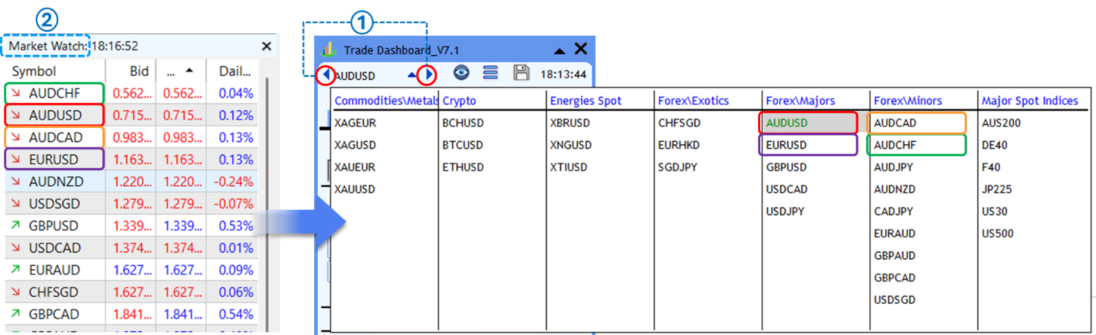This screenshot has width=1096, height=335.
Task: Click the Forex\Majors category header
Action: click(800, 101)
